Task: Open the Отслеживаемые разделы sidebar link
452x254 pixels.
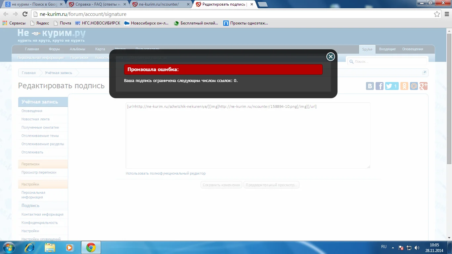Action: (43, 144)
